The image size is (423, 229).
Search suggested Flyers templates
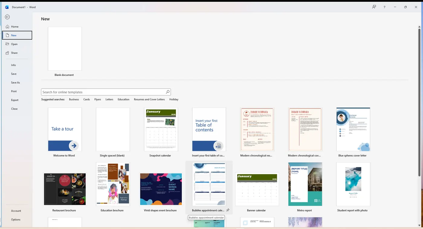[98, 99]
